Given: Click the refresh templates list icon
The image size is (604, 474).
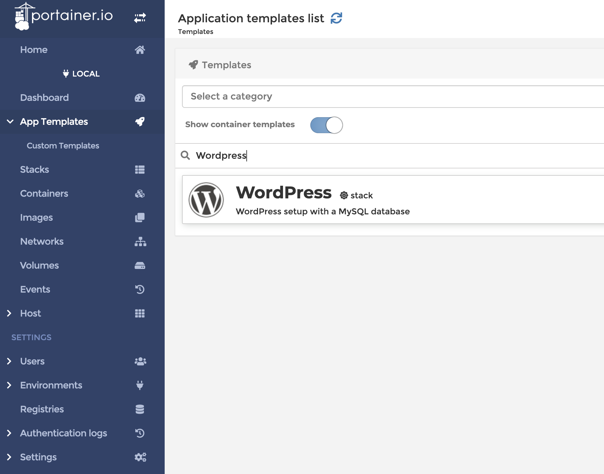Looking at the screenshot, I should click(x=336, y=18).
